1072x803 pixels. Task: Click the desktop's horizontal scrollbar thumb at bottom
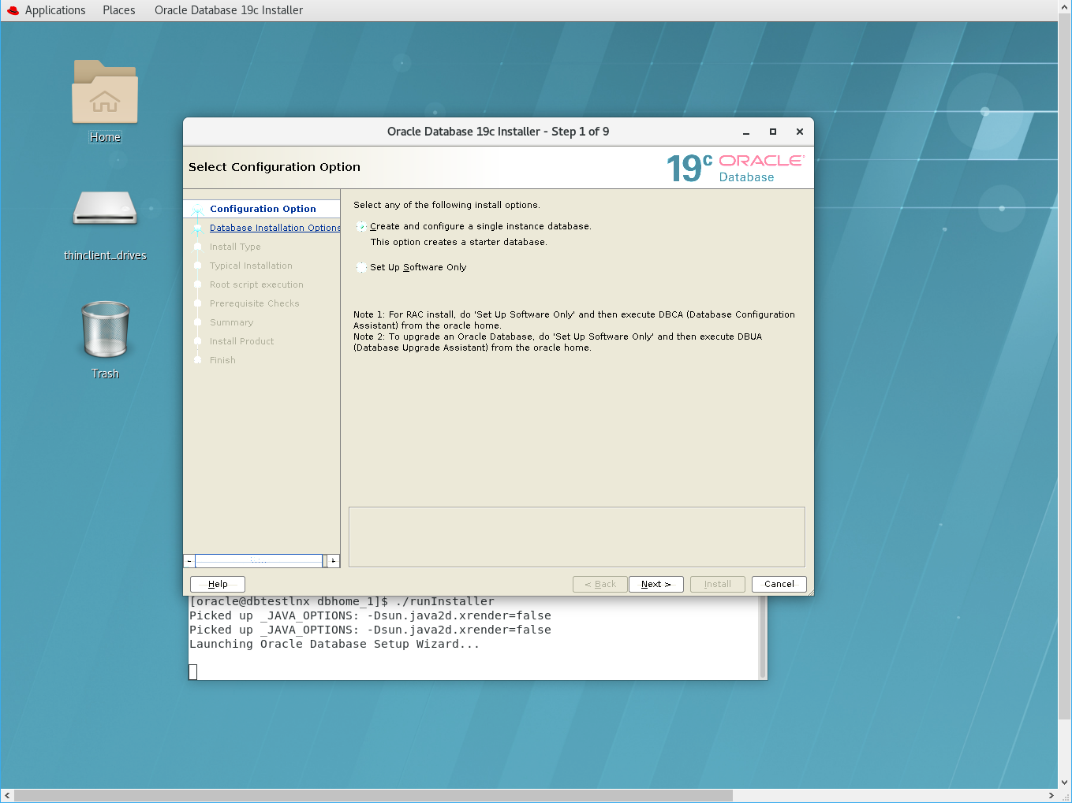pyautogui.click(x=373, y=796)
